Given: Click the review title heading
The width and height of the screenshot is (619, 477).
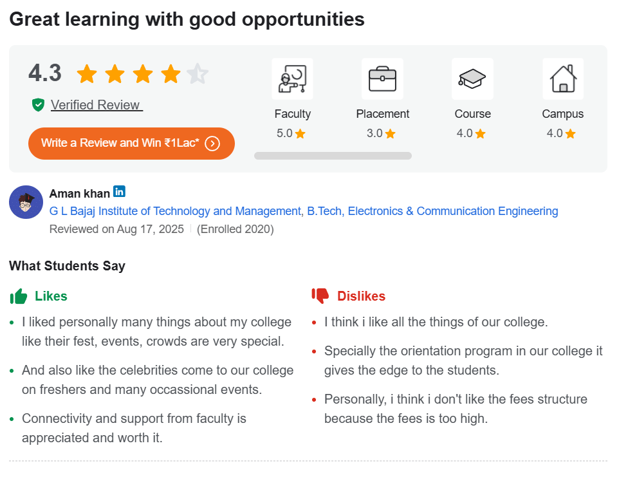Looking at the screenshot, I should [187, 19].
